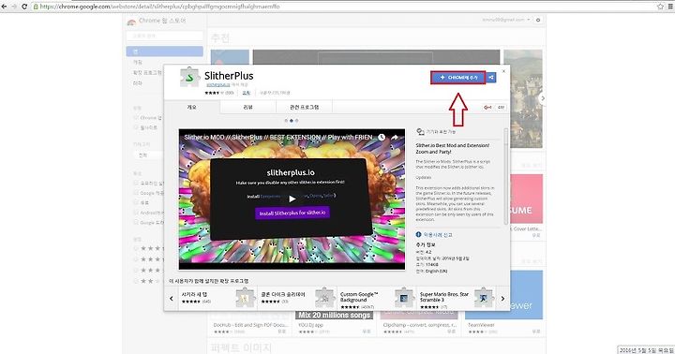Select the third carousel dot indicator
The width and height of the screenshot is (675, 354).
[x=296, y=121]
